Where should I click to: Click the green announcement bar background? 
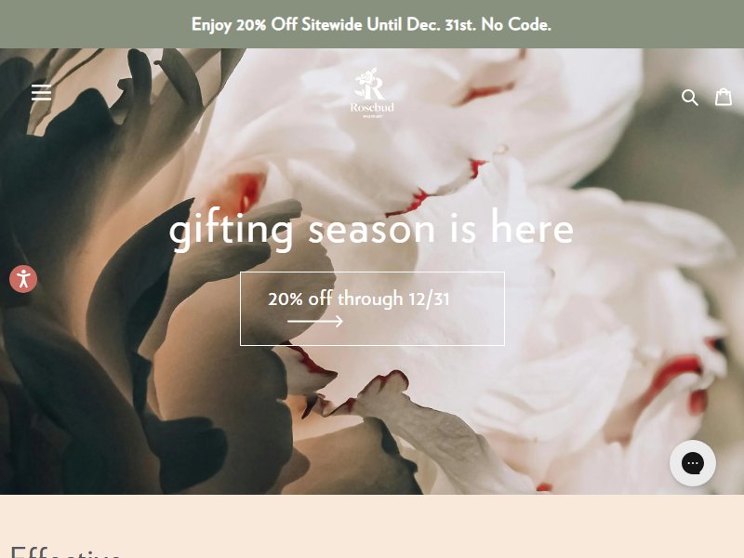(x=95, y=24)
